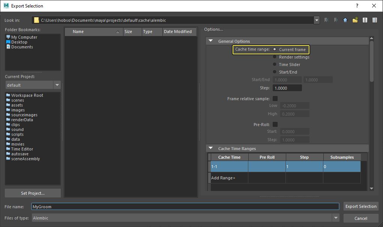This screenshot has height=227, width=383.
Task: Collapse the General Options section
Action: (x=210, y=41)
